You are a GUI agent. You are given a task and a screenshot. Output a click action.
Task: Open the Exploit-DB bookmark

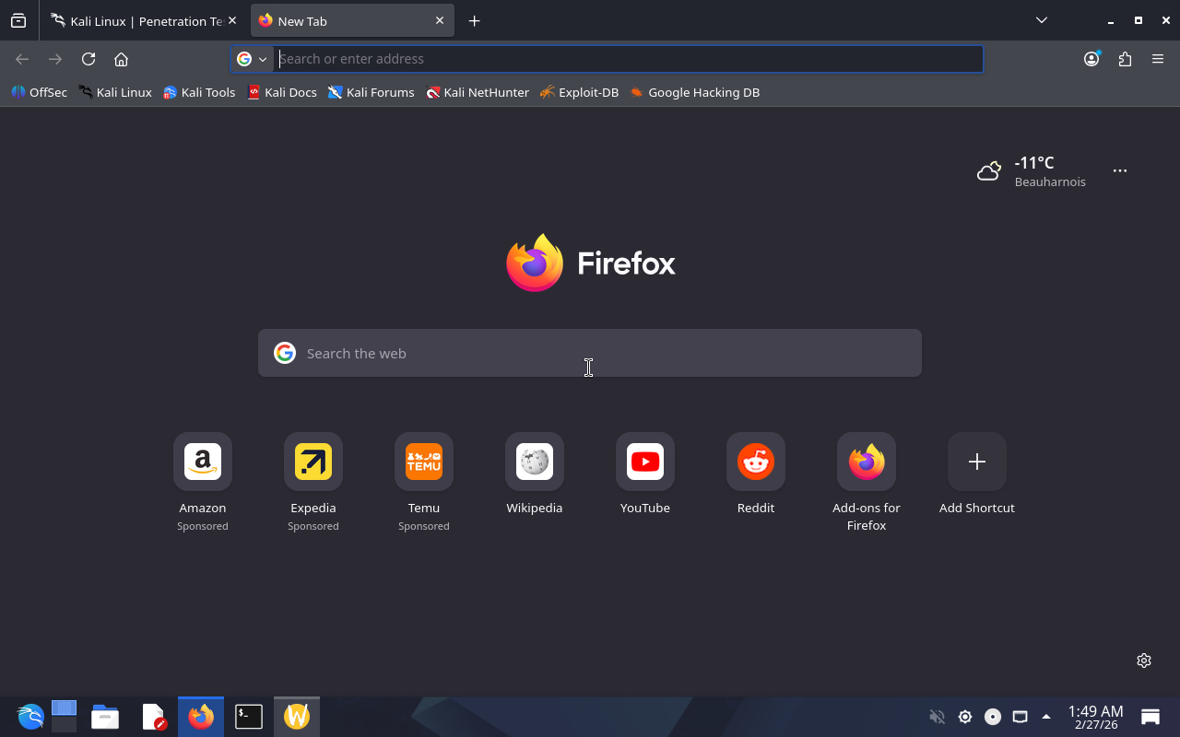coord(579,92)
